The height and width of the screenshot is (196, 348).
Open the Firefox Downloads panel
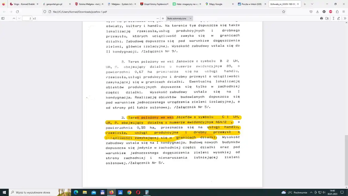pos(317,12)
